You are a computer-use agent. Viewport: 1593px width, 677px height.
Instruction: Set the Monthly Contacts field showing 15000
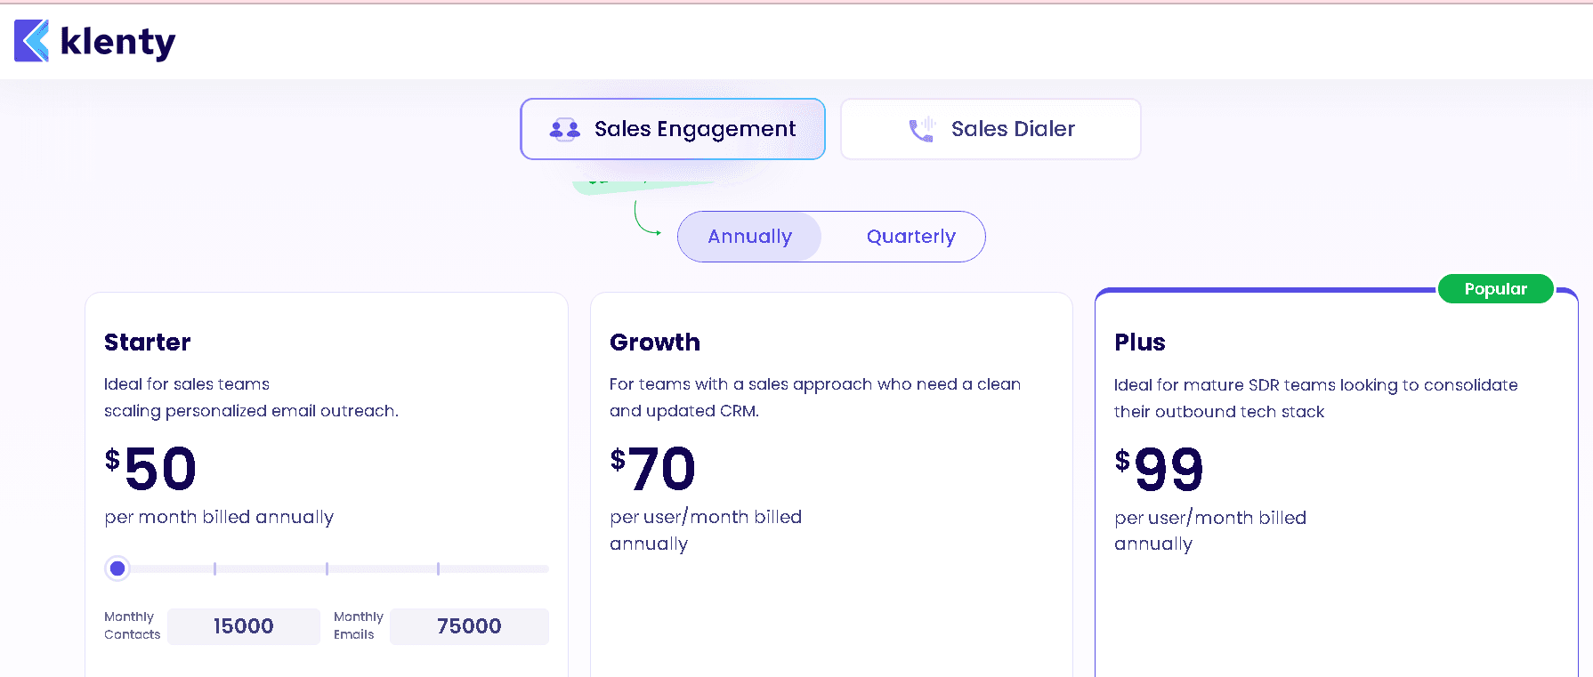(x=244, y=626)
